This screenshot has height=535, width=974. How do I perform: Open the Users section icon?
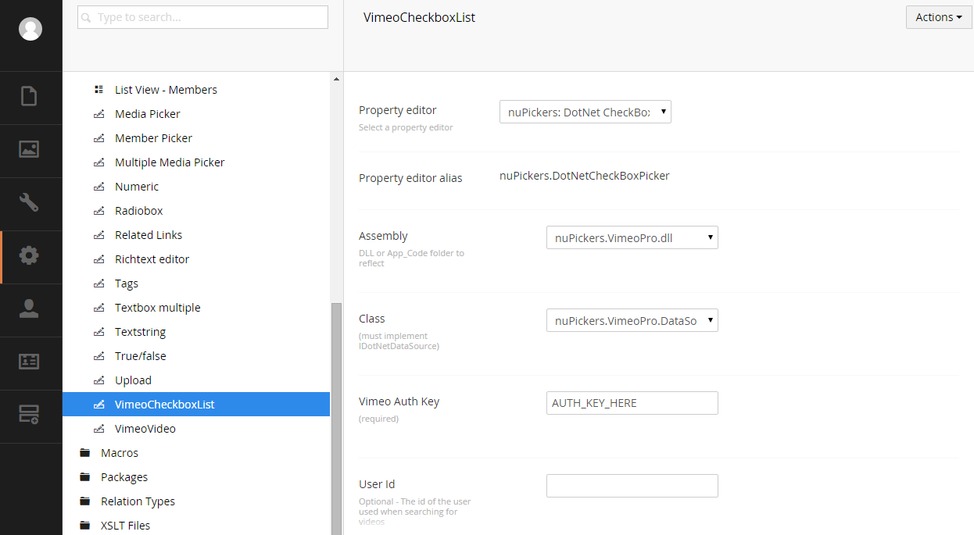[29, 309]
